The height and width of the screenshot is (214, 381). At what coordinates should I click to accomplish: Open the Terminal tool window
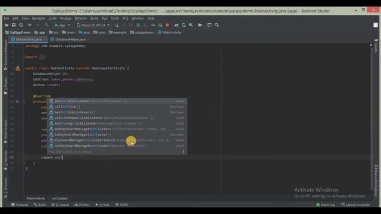click(x=20, y=204)
